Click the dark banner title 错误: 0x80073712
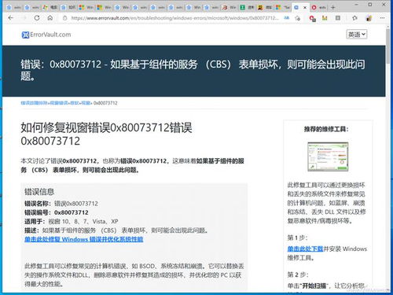The width and height of the screenshot is (393, 295). [193, 70]
